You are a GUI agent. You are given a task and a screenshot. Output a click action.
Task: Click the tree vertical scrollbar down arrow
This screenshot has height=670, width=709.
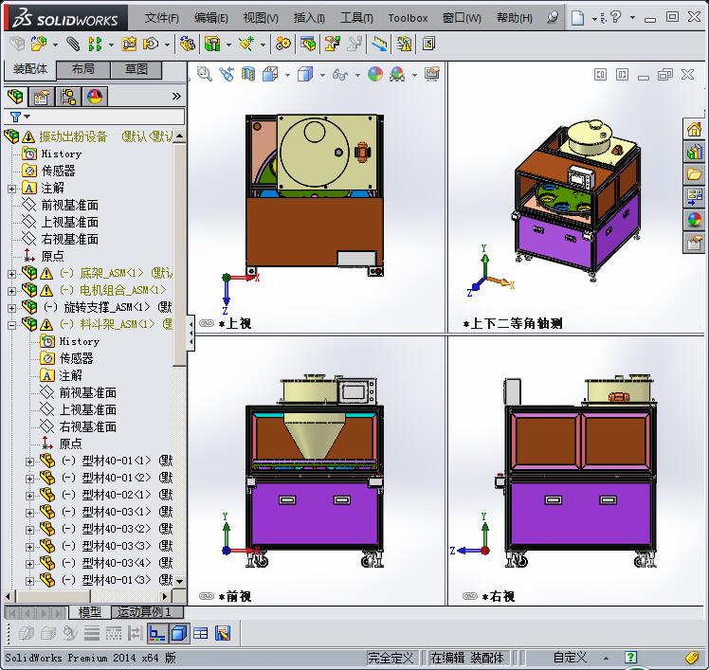pos(180,581)
